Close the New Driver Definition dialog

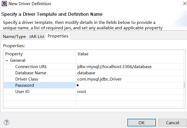(185, 4)
